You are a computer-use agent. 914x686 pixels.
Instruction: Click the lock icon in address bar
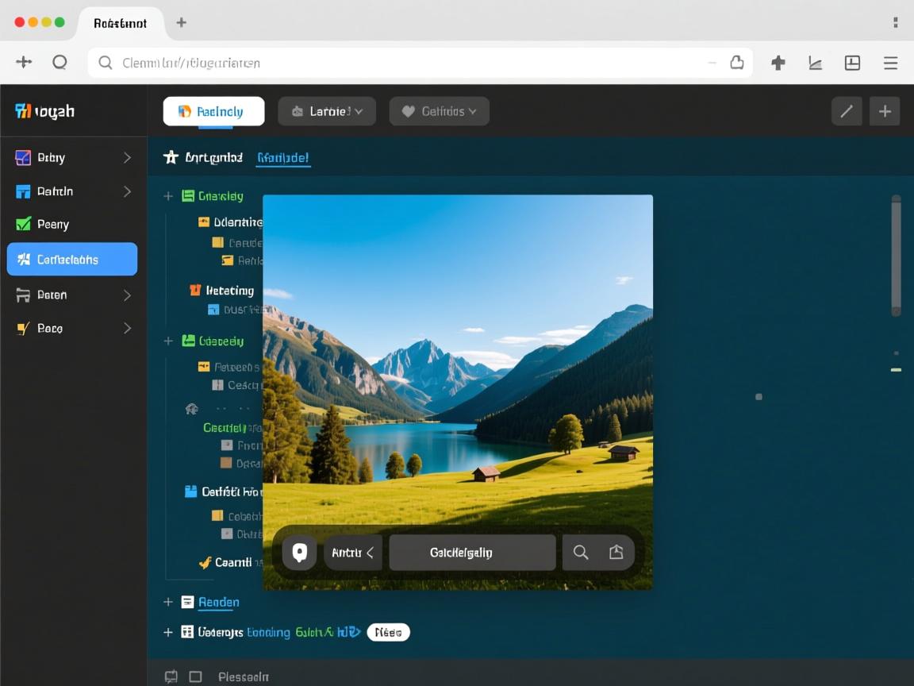click(736, 63)
